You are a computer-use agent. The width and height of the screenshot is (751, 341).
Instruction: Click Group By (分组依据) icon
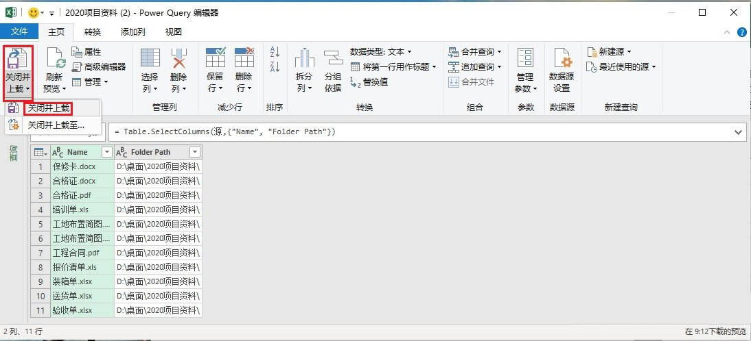pyautogui.click(x=334, y=58)
